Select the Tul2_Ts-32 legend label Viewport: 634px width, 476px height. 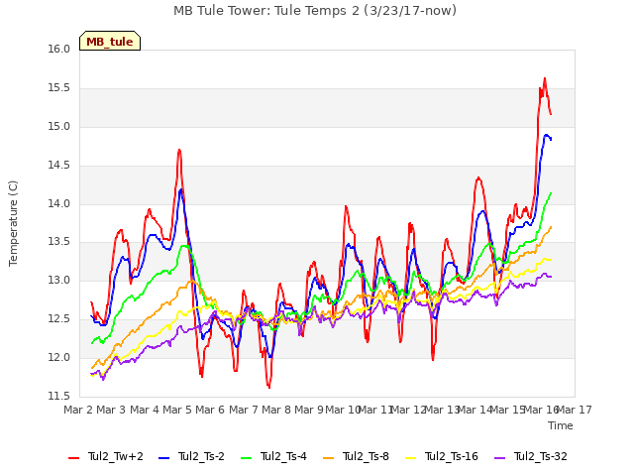coord(541,456)
